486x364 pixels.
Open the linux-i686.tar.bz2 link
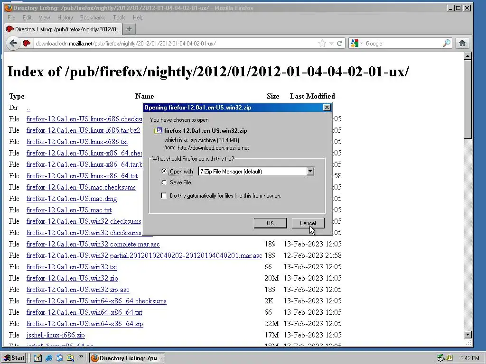click(x=84, y=130)
